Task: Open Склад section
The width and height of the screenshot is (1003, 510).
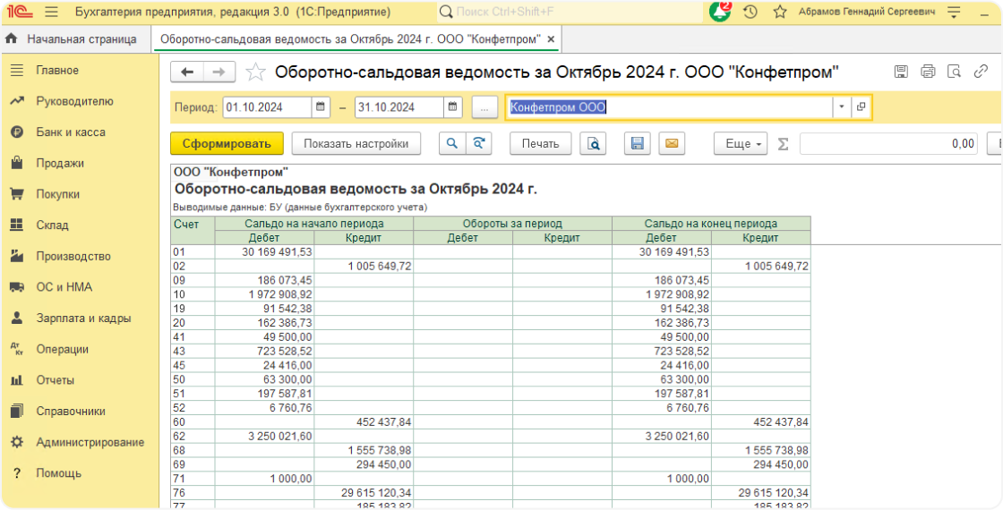Action: pos(80,225)
